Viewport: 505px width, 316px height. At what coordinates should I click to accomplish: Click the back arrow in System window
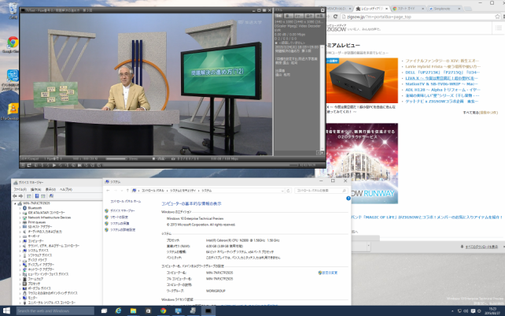pos(108,191)
